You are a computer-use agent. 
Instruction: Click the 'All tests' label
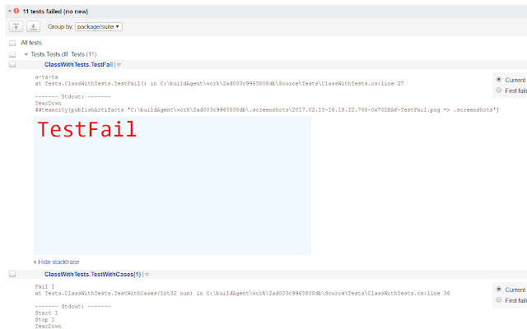[x=31, y=43]
